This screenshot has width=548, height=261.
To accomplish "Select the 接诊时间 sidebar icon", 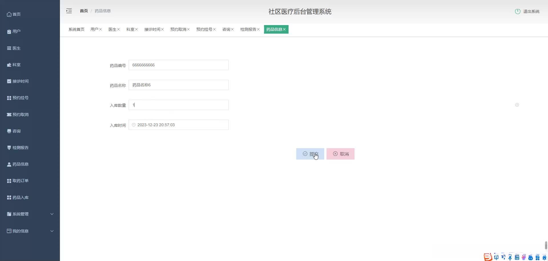I will (x=9, y=81).
